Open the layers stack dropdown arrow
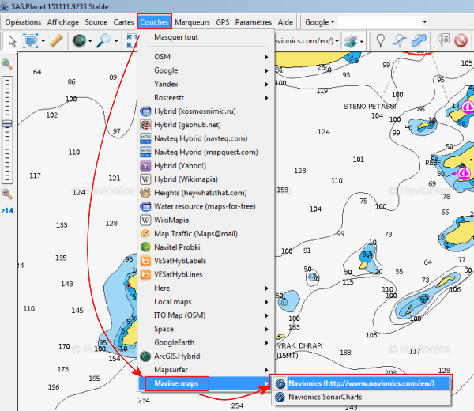Viewport: 474px width, 411px height. [362, 41]
